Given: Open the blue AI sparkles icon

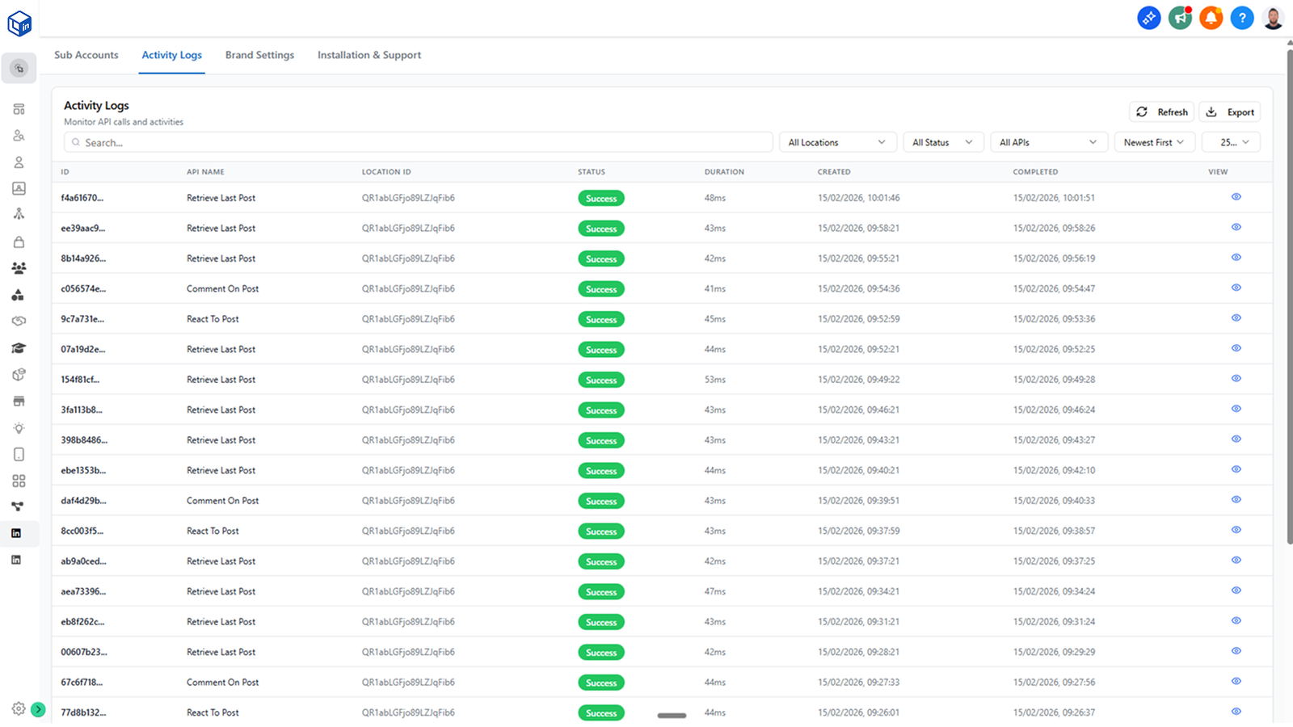Looking at the screenshot, I should 1149,18.
